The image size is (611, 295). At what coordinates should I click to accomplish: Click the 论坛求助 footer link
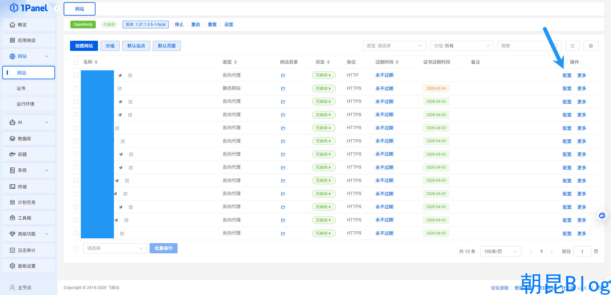(500, 288)
